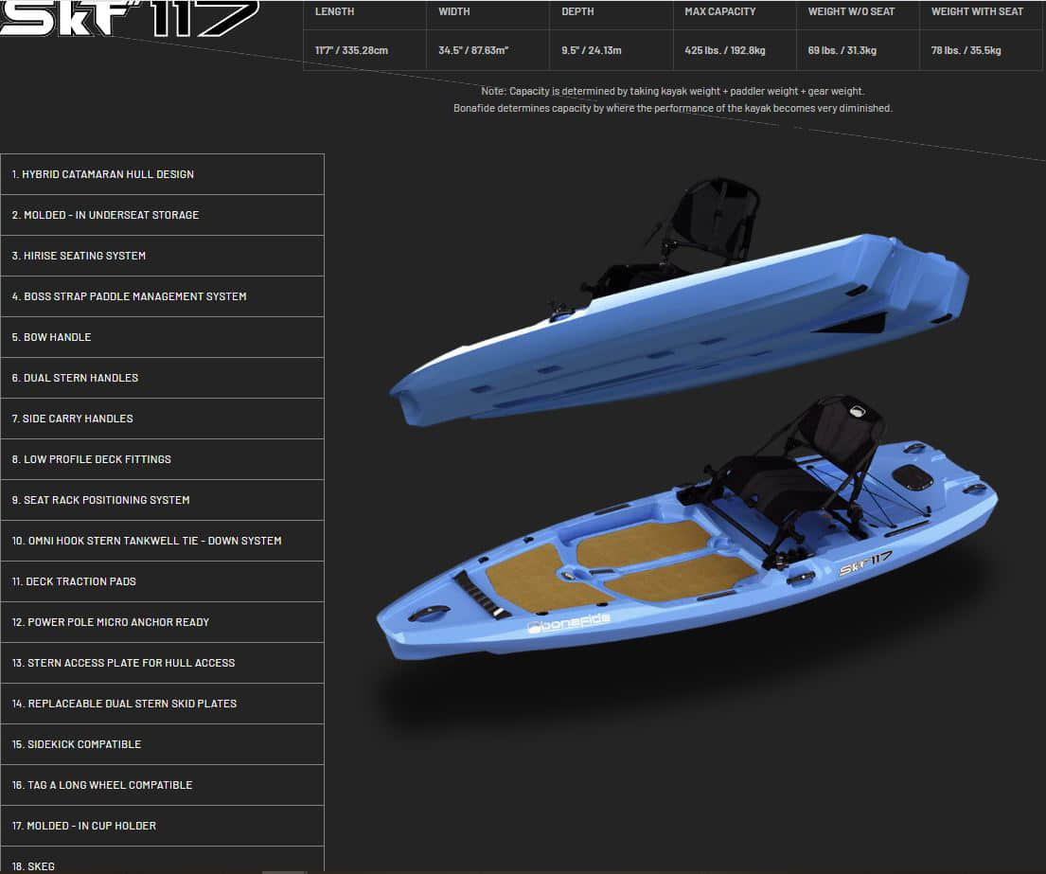This screenshot has width=1046, height=874.
Task: Show the Deck Traction Pads feature
Action: (x=162, y=581)
